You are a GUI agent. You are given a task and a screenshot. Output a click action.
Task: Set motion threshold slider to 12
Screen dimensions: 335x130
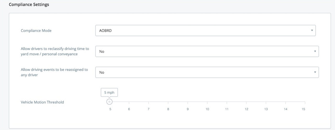click(x=247, y=102)
